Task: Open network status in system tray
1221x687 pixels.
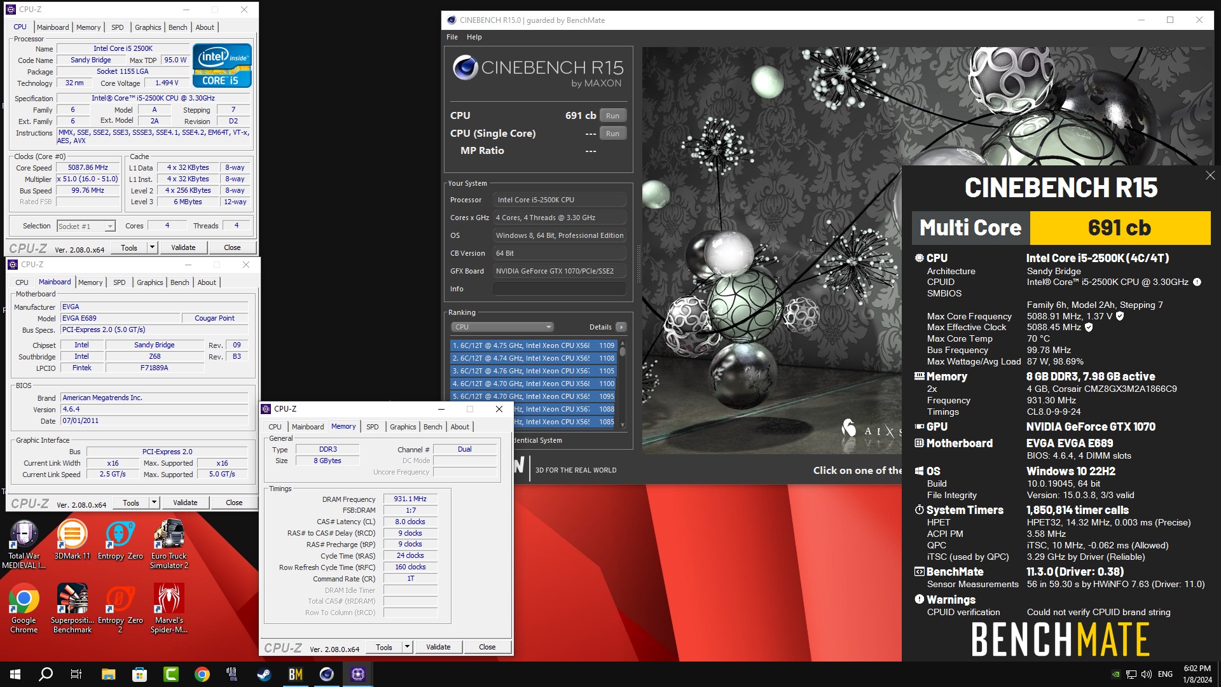Action: [1131, 674]
